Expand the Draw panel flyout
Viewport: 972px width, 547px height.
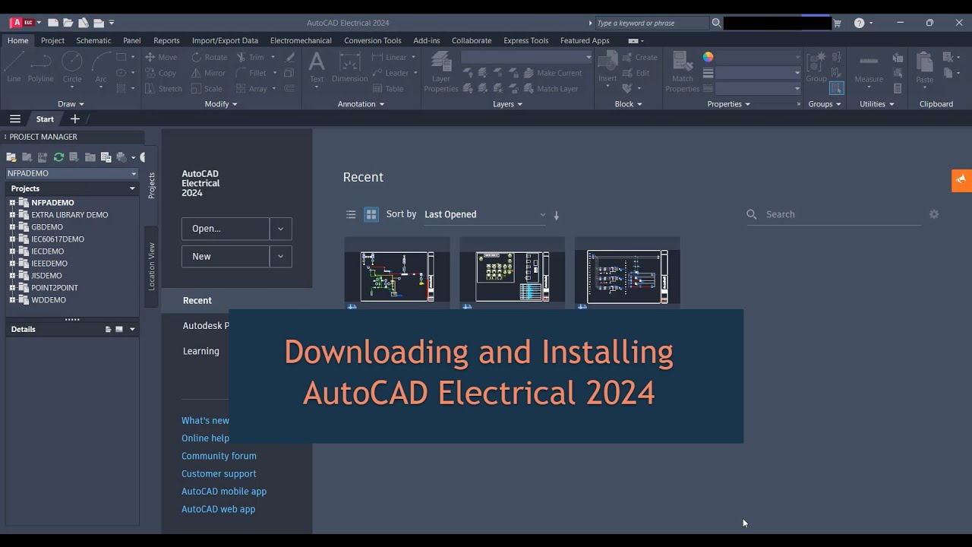click(71, 104)
